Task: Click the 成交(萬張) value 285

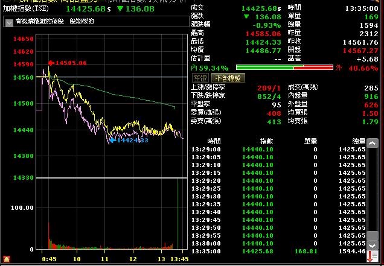Action: [x=371, y=88]
